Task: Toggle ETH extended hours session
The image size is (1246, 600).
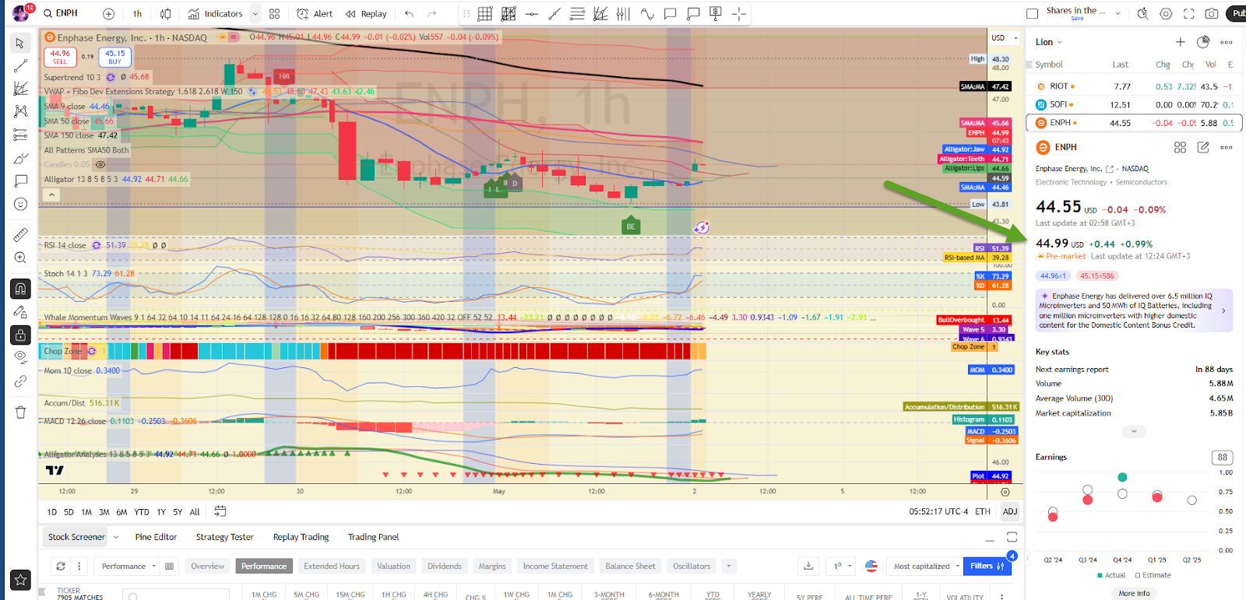Action: pos(983,511)
